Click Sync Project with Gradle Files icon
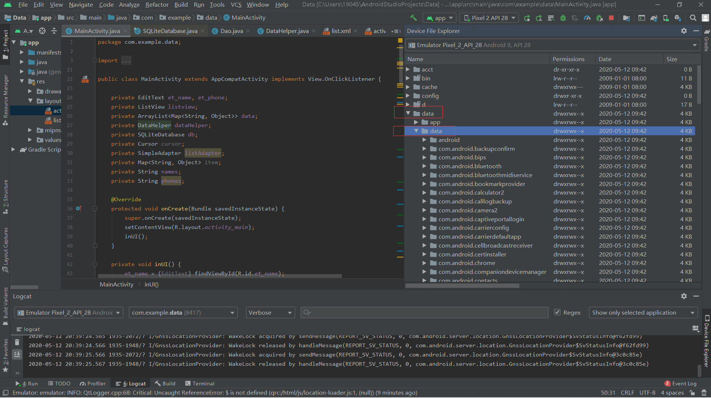 click(x=654, y=18)
